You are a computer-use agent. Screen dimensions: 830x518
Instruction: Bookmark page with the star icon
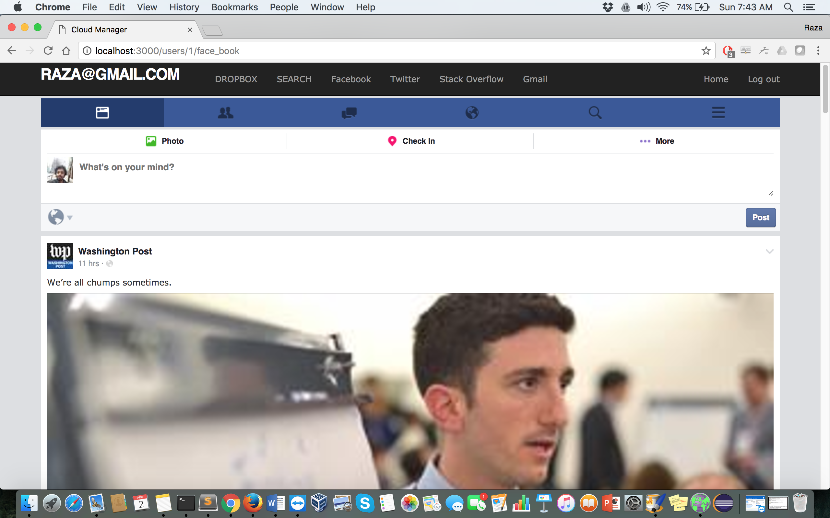pyautogui.click(x=705, y=51)
